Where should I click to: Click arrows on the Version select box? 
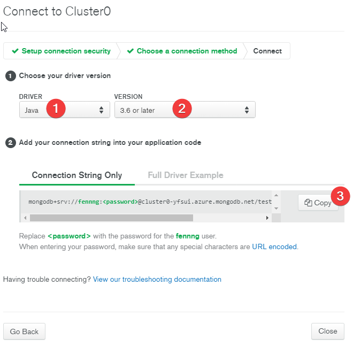tap(247, 110)
